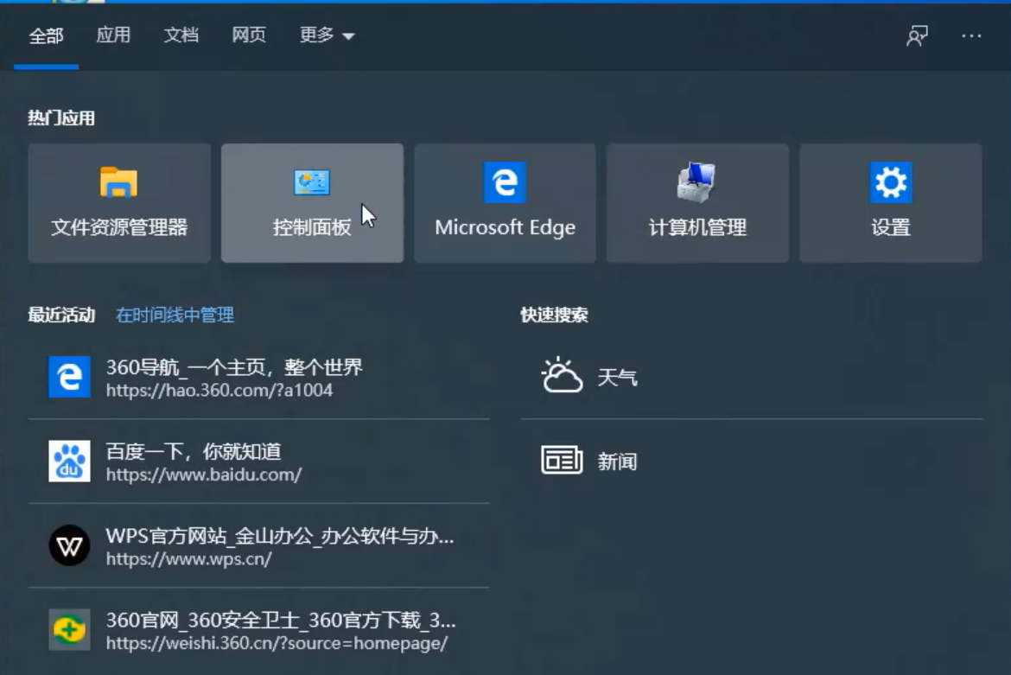
Task: Open the three-dot options menu
Action: pos(971,35)
